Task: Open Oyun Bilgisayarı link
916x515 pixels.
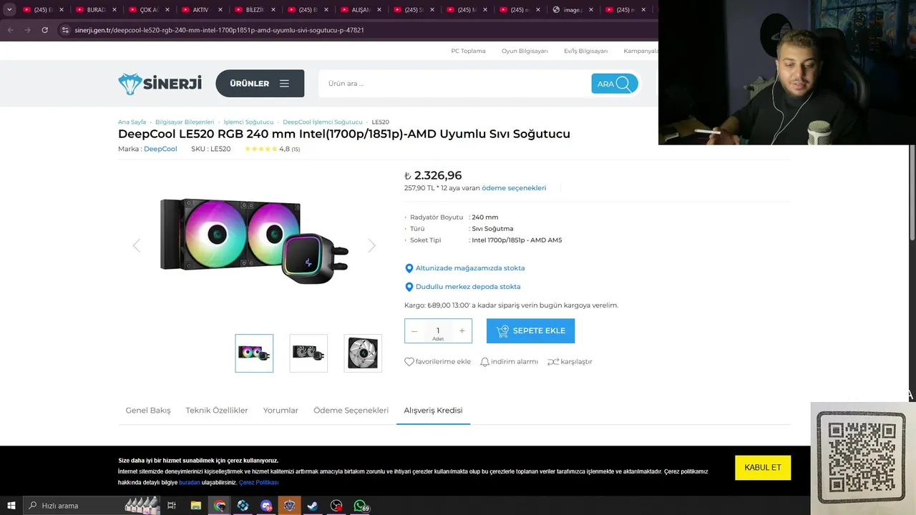Action: tap(525, 51)
